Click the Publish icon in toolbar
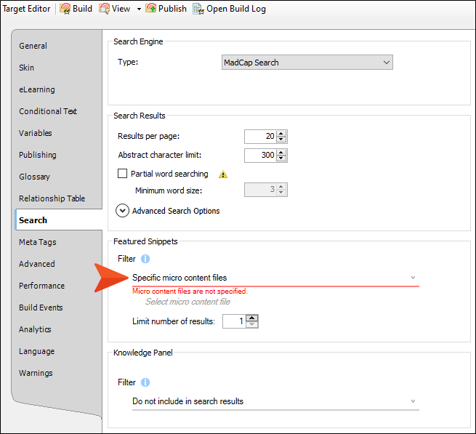This screenshot has height=434, width=476. click(x=150, y=9)
